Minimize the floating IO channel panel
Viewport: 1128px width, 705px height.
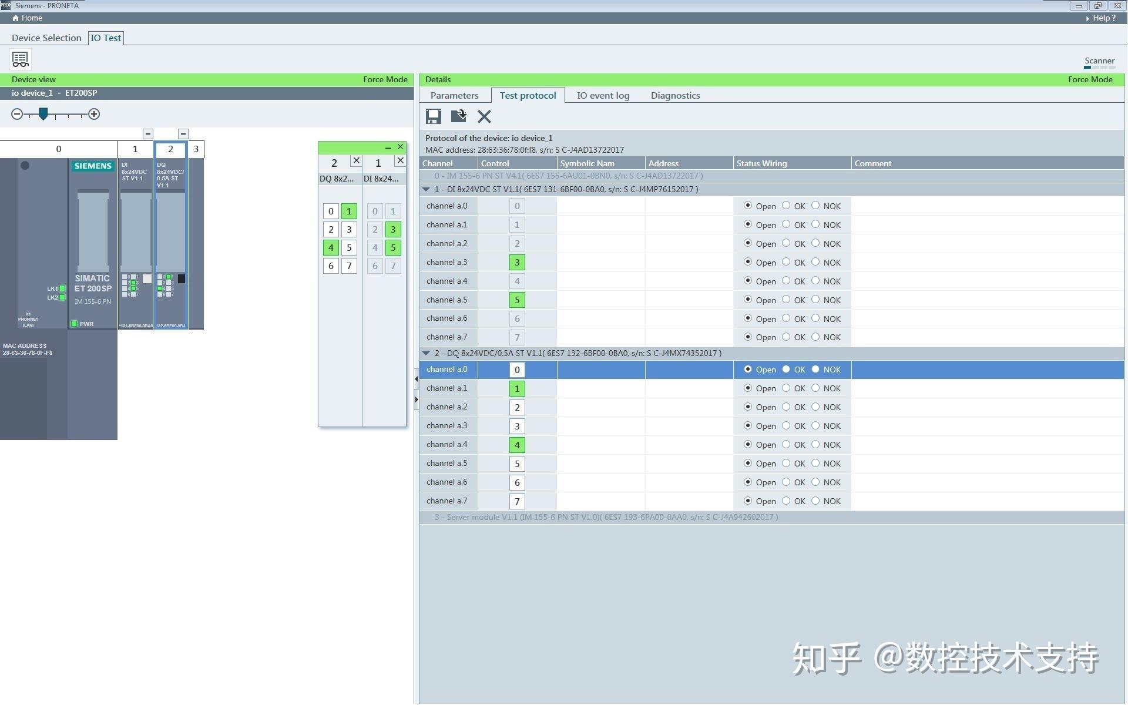click(x=388, y=147)
